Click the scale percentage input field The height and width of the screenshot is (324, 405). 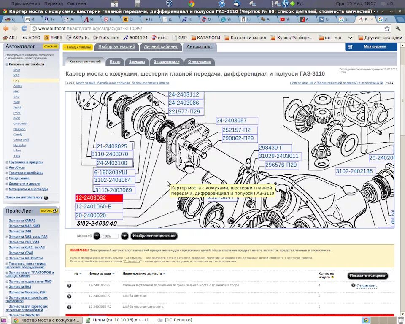click(110, 236)
